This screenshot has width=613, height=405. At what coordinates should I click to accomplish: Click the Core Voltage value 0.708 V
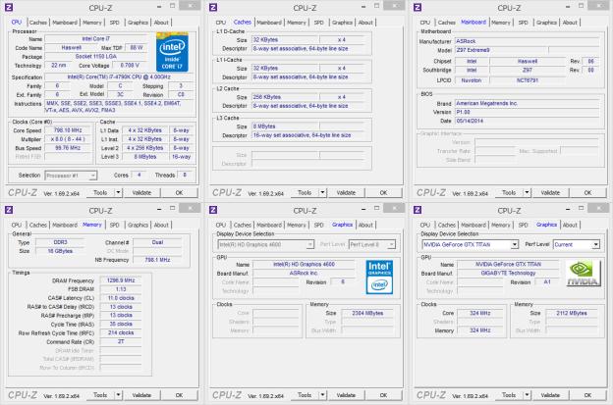pos(130,66)
